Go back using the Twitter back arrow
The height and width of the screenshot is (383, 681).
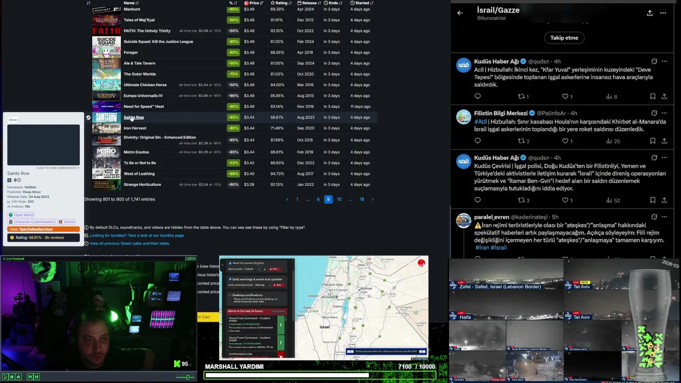(x=460, y=13)
